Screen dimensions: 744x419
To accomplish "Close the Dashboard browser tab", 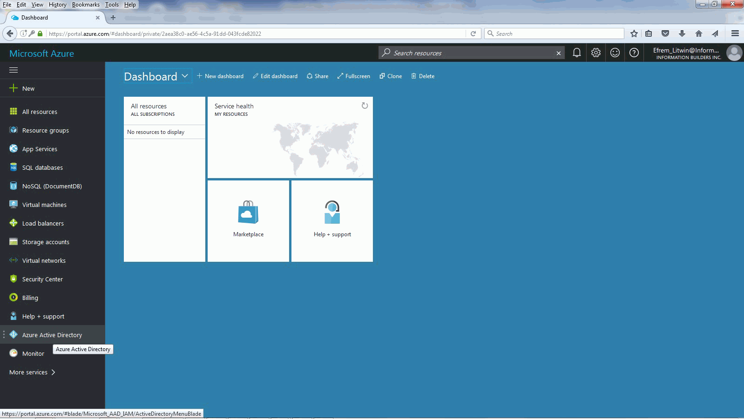I will point(97,18).
